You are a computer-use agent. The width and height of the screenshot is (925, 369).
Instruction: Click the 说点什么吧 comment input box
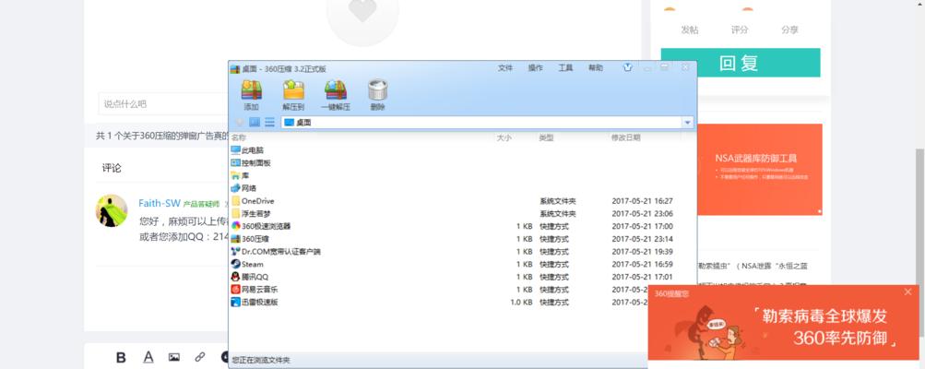pos(163,104)
